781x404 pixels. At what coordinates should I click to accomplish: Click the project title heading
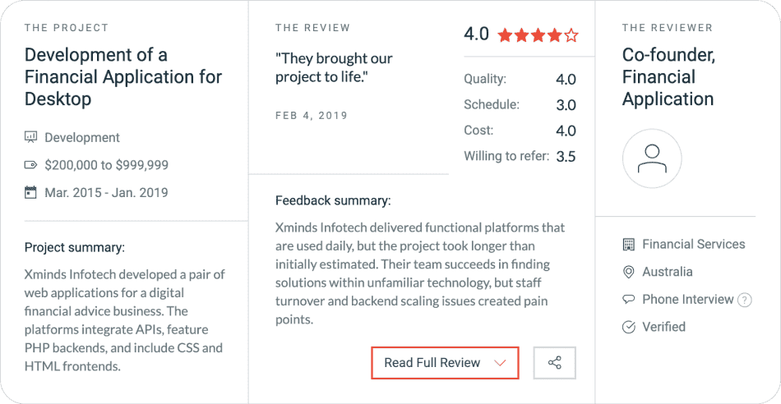(123, 77)
